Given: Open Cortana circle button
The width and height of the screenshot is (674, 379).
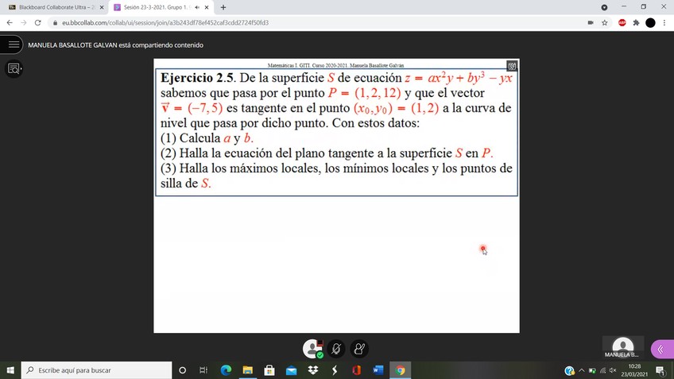Looking at the screenshot, I should [x=182, y=370].
